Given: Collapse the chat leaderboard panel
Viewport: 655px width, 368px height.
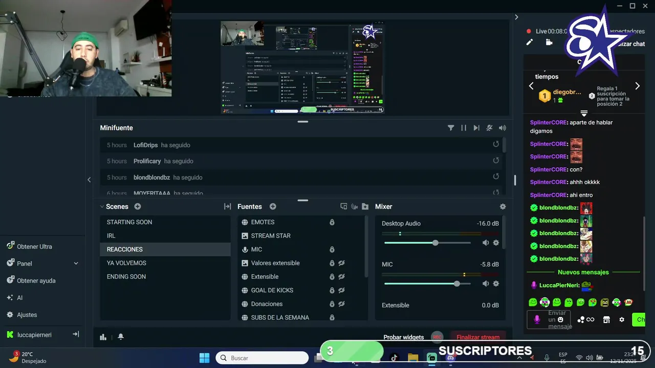Looking at the screenshot, I should pos(584,113).
